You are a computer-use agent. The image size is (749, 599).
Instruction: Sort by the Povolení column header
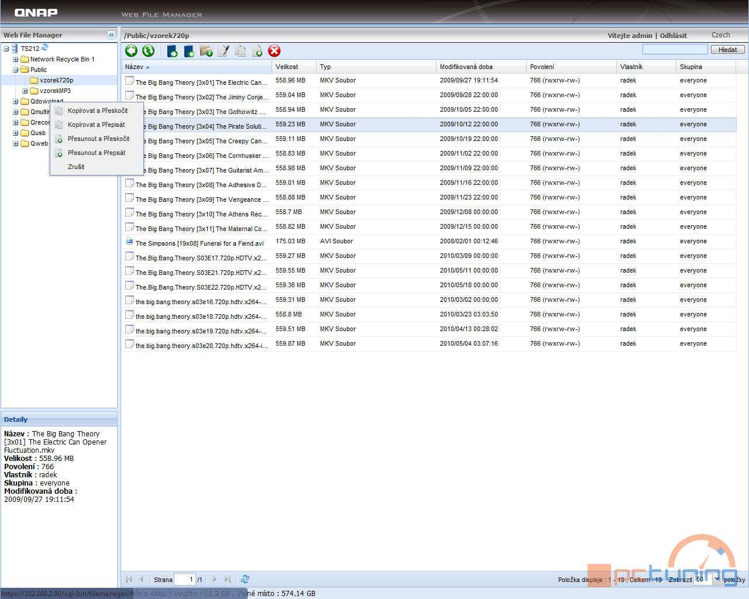click(x=571, y=67)
